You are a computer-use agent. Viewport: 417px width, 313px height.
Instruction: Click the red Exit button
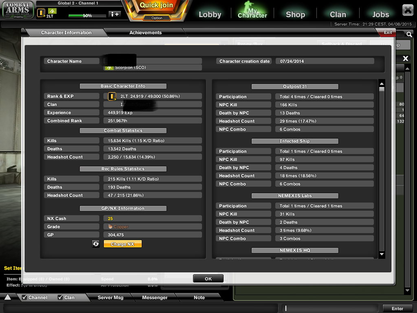pyautogui.click(x=388, y=32)
